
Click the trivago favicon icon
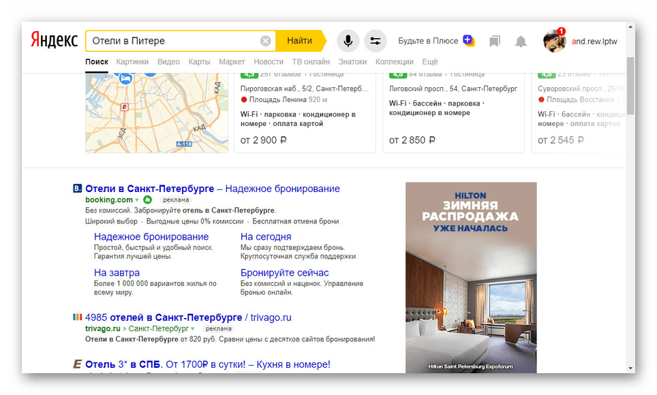tap(77, 317)
